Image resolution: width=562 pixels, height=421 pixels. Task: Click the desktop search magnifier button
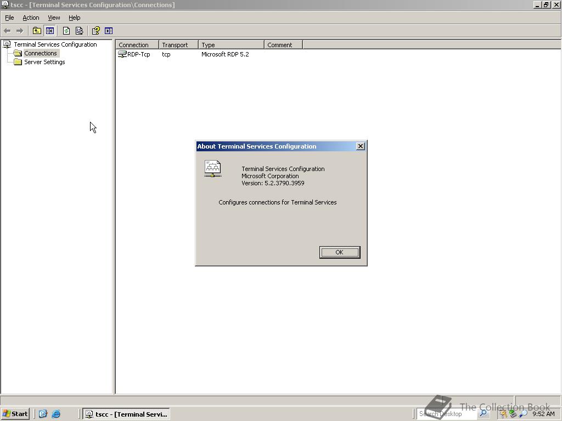[483, 414]
